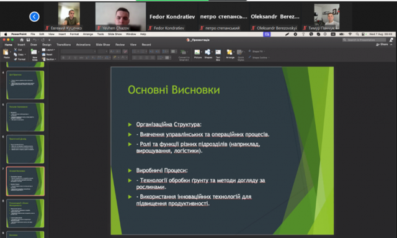Open the Section dropdown
The height and width of the screenshot is (238, 397).
pyautogui.click(x=48, y=60)
